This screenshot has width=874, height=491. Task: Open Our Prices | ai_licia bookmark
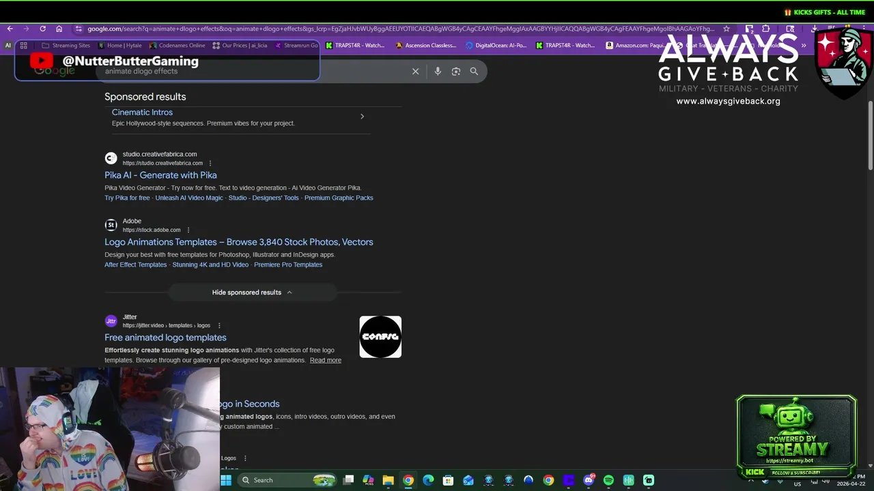click(x=240, y=46)
